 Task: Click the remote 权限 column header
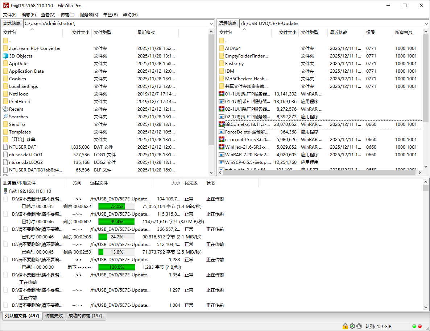point(379,32)
